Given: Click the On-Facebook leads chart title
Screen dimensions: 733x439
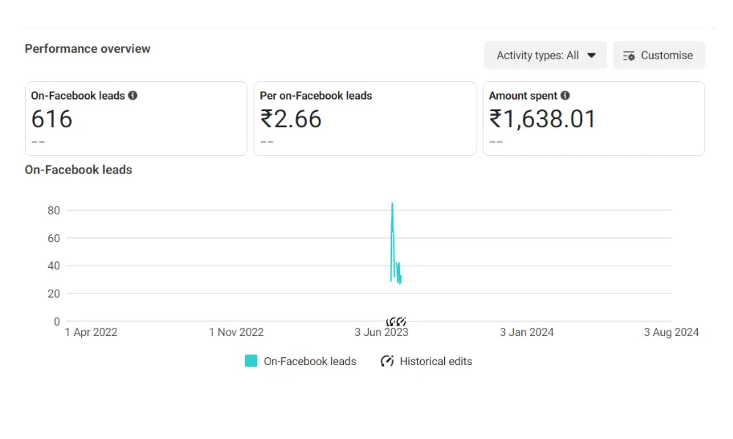Looking at the screenshot, I should [x=78, y=169].
